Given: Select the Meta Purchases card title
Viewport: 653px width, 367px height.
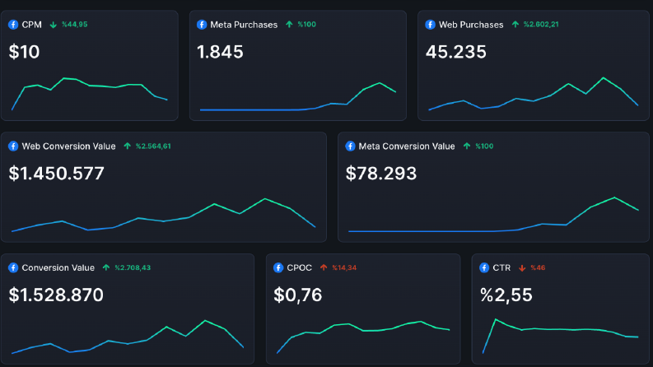Looking at the screenshot, I should click(x=244, y=25).
